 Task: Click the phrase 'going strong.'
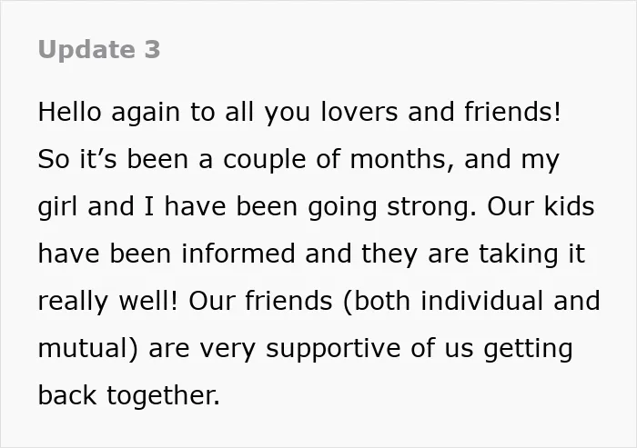[392, 207]
